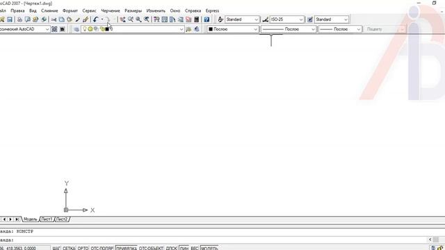Toggle ШАГ snap mode in status bar
The height and width of the screenshot is (250, 445).
[x=56, y=248]
